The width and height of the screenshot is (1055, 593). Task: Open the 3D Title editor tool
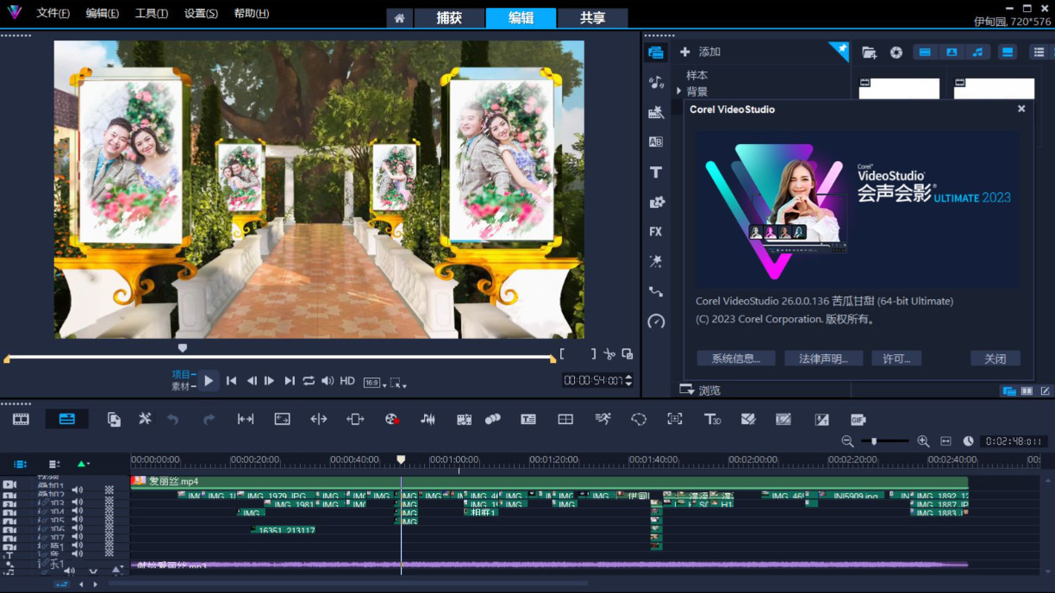click(712, 419)
